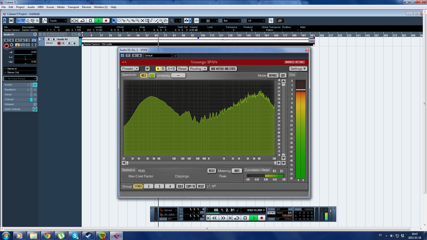
Task: Toggle Cycle loop in top toolbar
Action: (82, 21)
